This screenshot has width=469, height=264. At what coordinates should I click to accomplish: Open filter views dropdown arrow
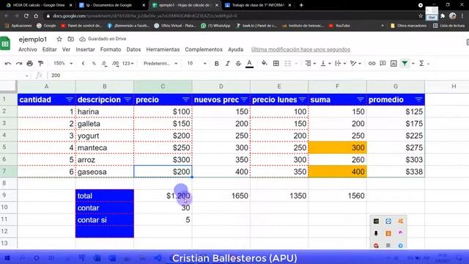click(x=413, y=64)
